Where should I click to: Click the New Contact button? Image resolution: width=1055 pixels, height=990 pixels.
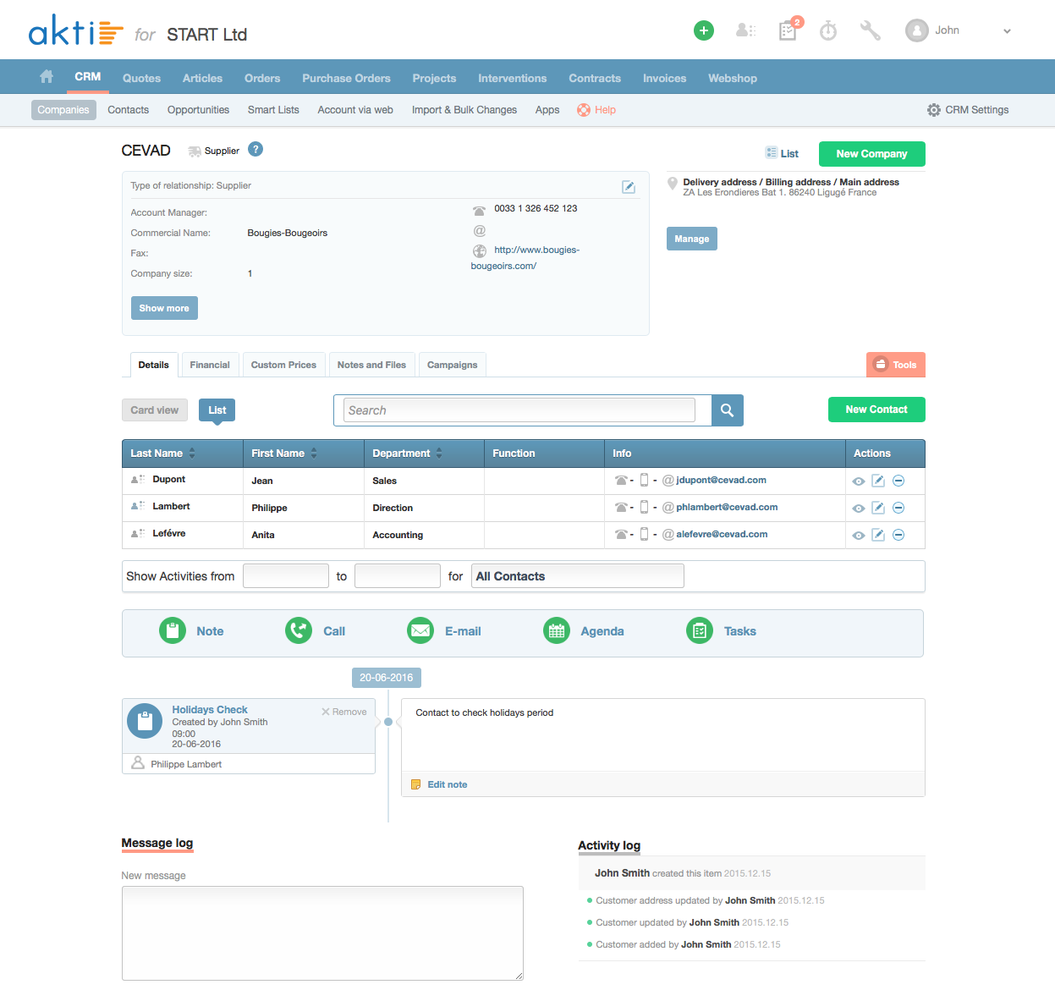(x=876, y=410)
